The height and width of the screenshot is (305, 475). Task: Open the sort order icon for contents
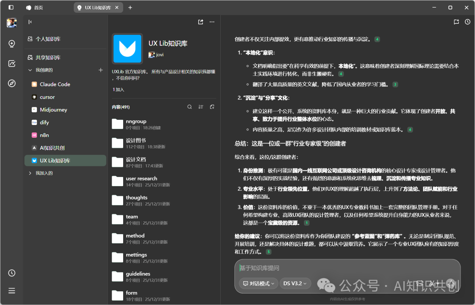click(x=201, y=107)
